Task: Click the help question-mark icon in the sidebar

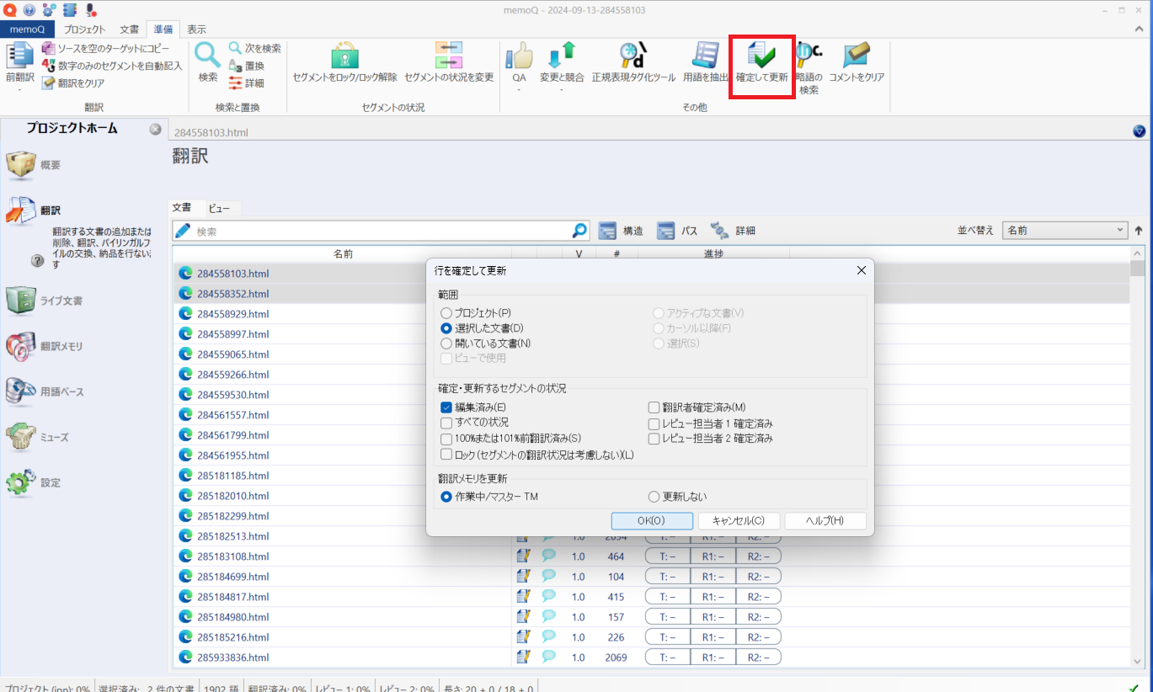Action: click(x=37, y=261)
